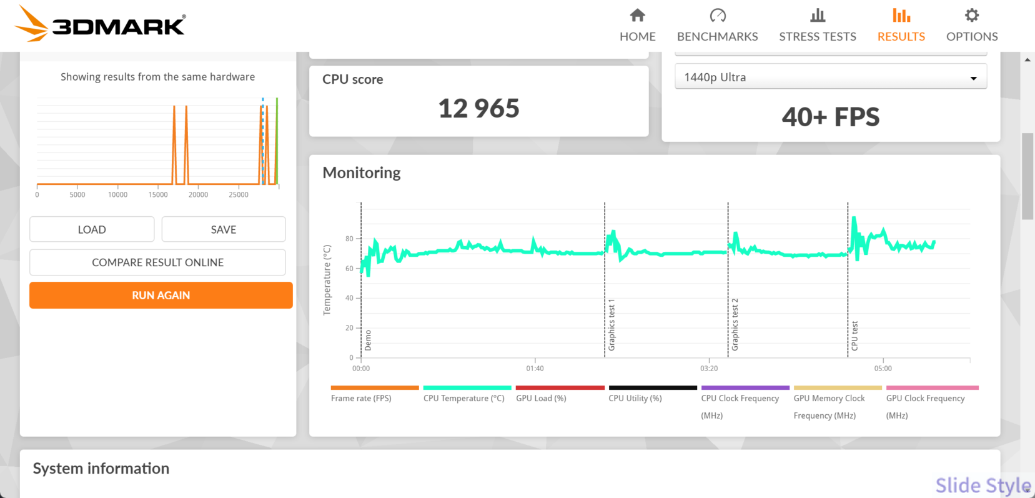The width and height of the screenshot is (1035, 498).
Task: Click COMPARE RESULT ONLINE
Action: click(157, 262)
